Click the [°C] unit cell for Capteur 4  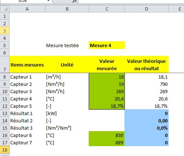tap(67, 99)
